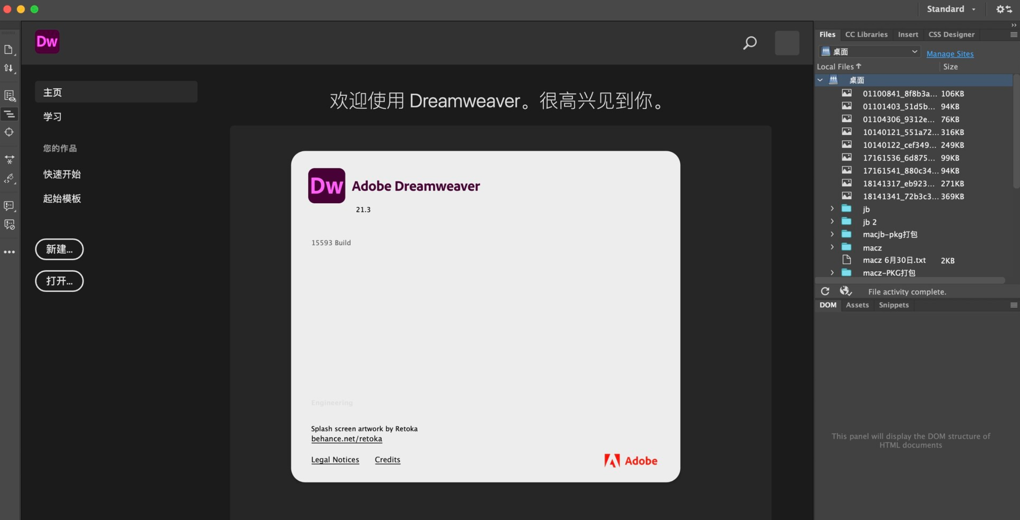Click the search/find icon in toolbar
The width and height of the screenshot is (1020, 520).
(750, 43)
